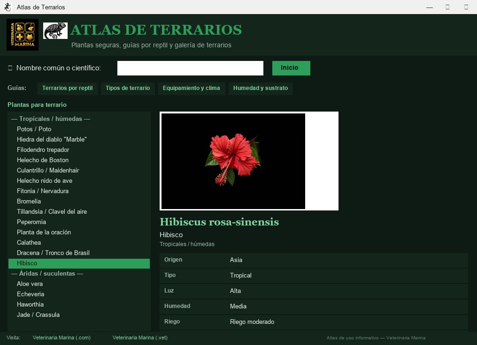Click the ATLAS DE TERRARIOS title

click(x=156, y=30)
